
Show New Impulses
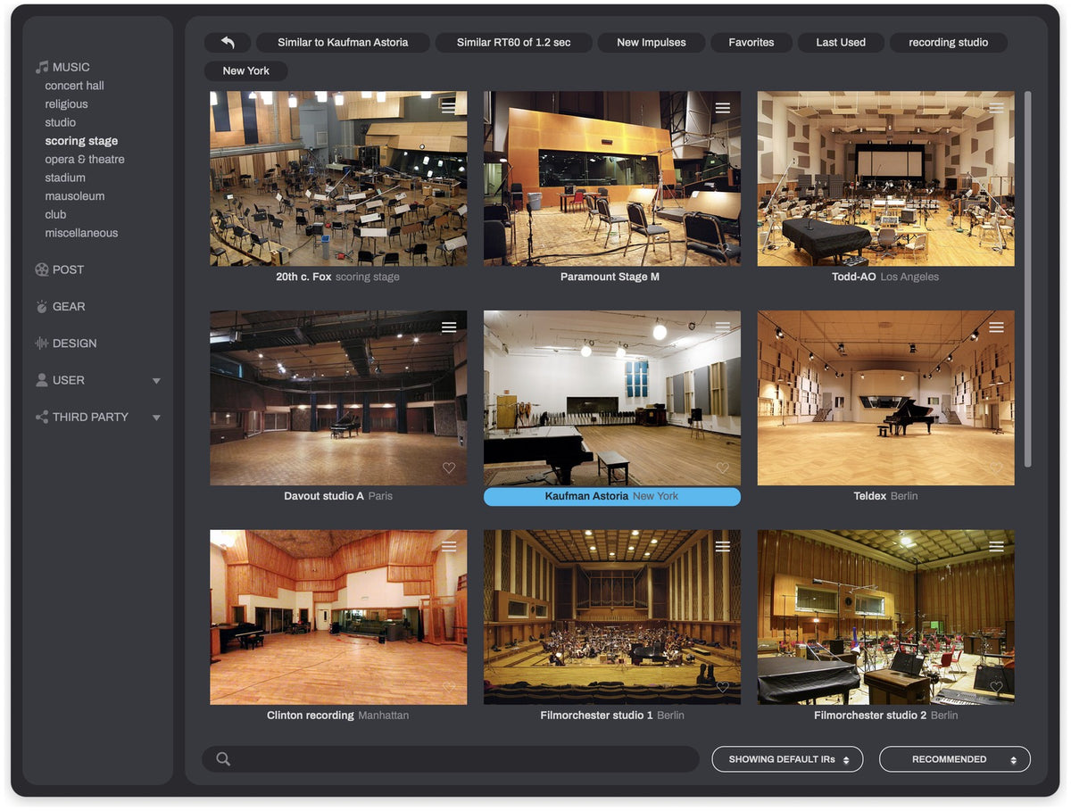pyautogui.click(x=652, y=43)
